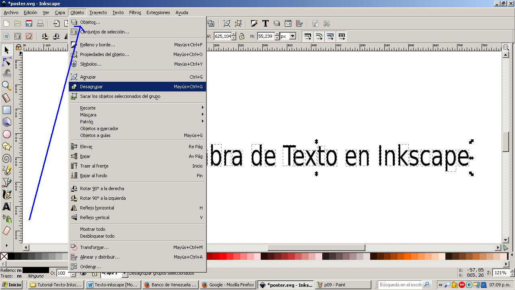Image resolution: width=515 pixels, height=290 pixels.
Task: Open XML editor toolbar icon
Action: (288, 24)
